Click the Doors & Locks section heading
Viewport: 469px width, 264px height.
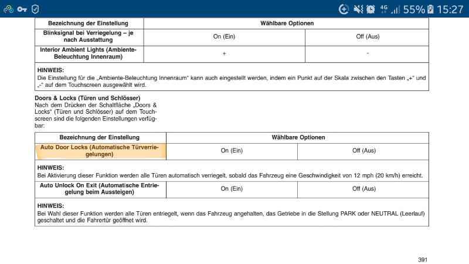click(87, 97)
